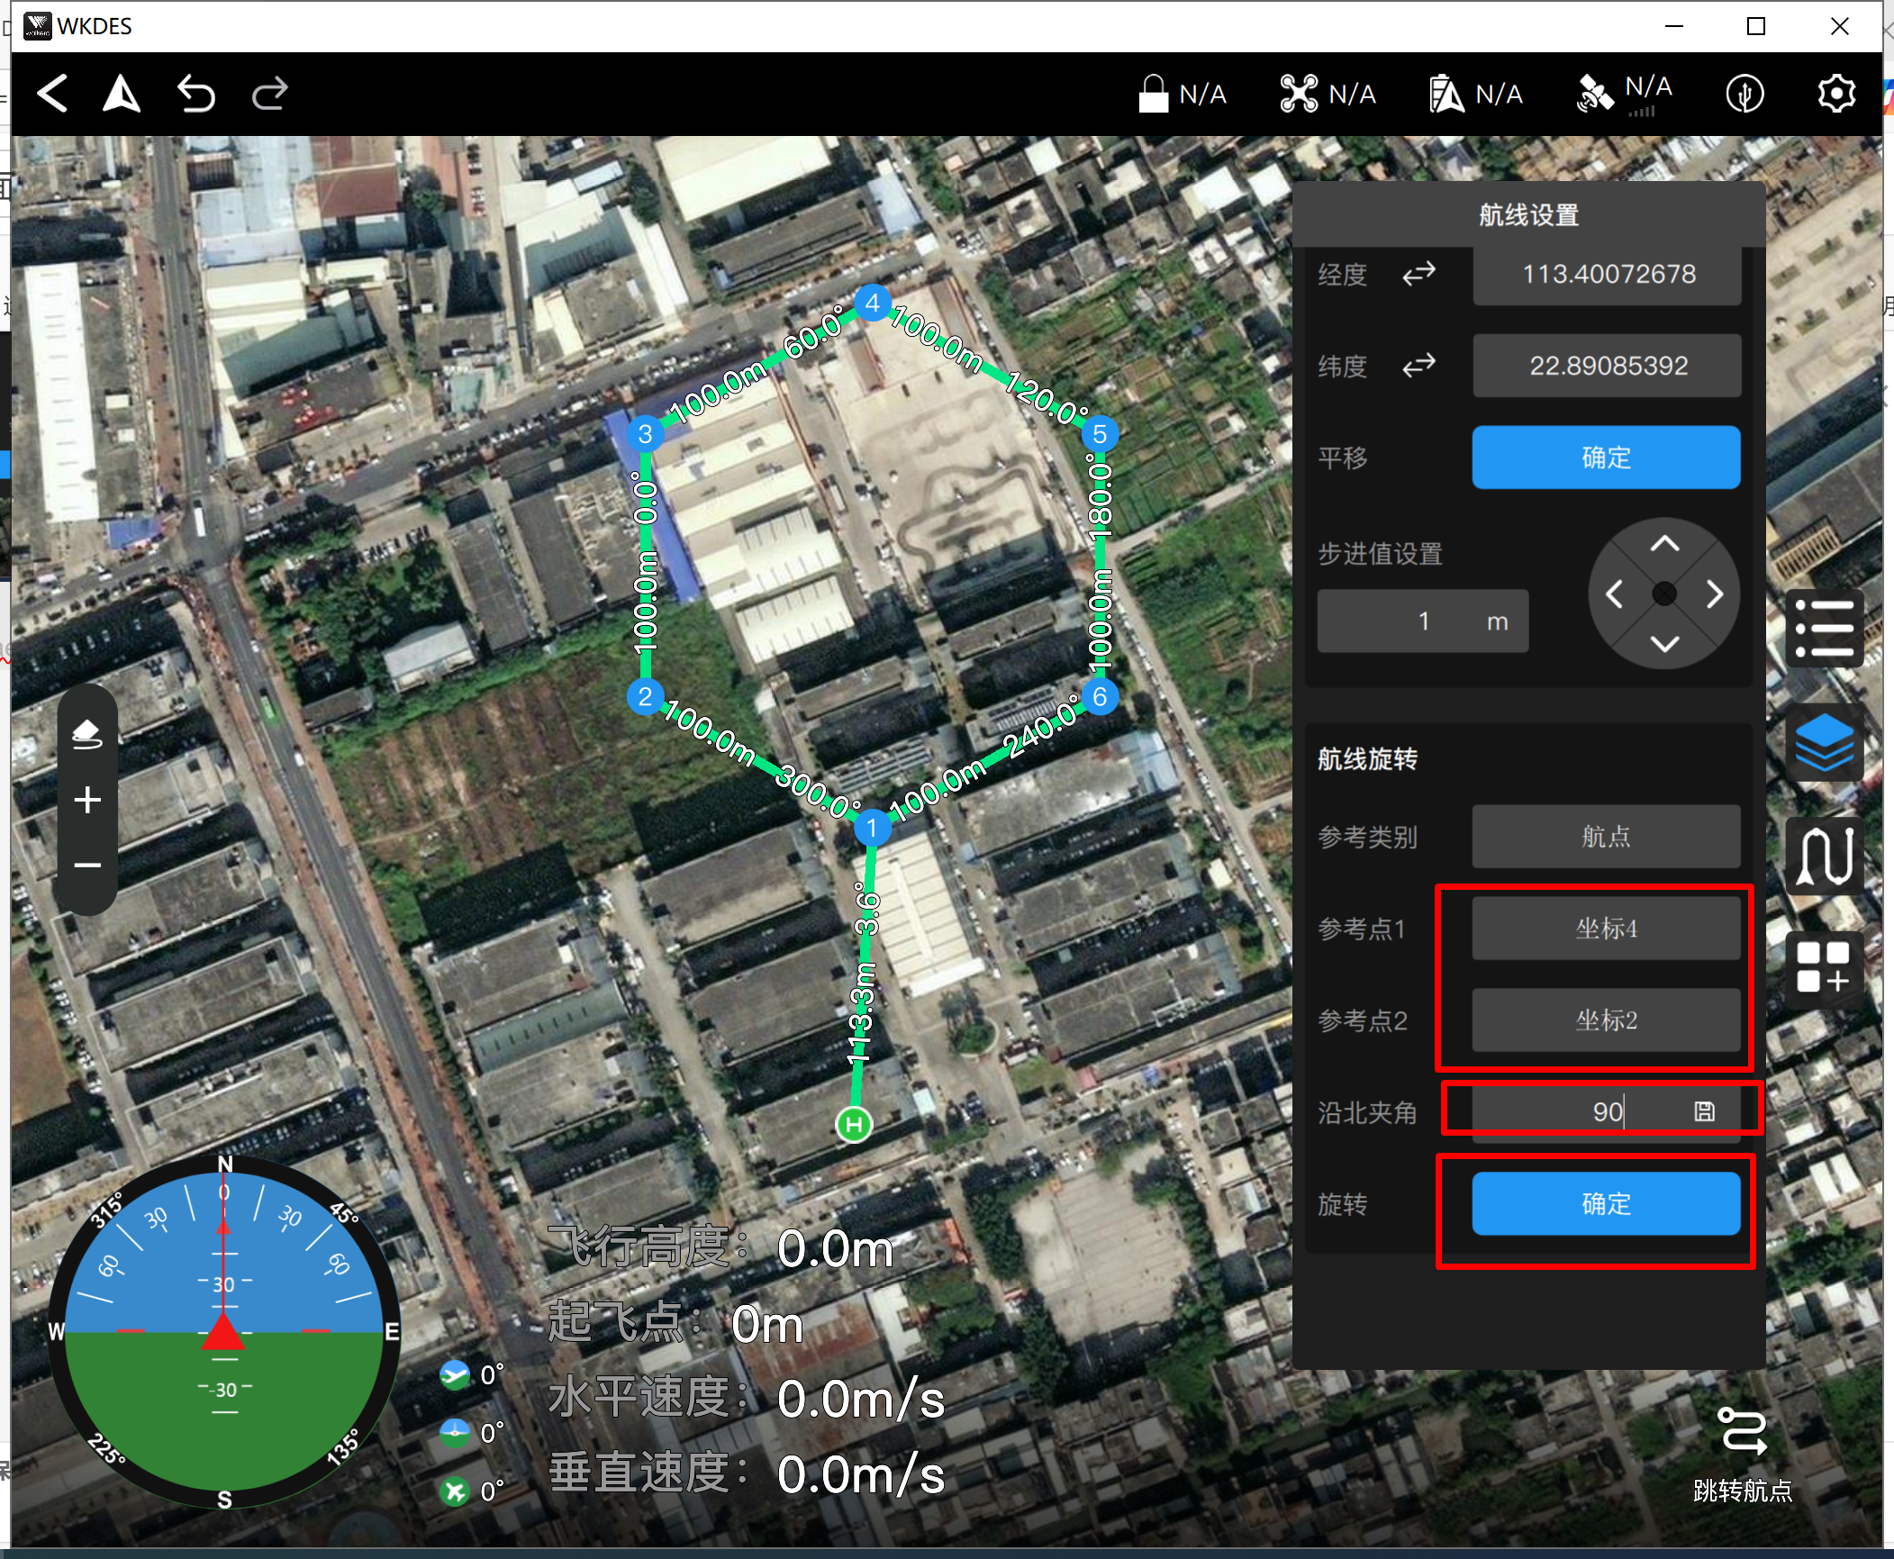Click the add grid widget icon
The height and width of the screenshot is (1559, 1894).
pos(1824,967)
